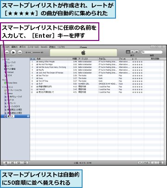Open the 編集 menu
167x188 pixels.
14,47
